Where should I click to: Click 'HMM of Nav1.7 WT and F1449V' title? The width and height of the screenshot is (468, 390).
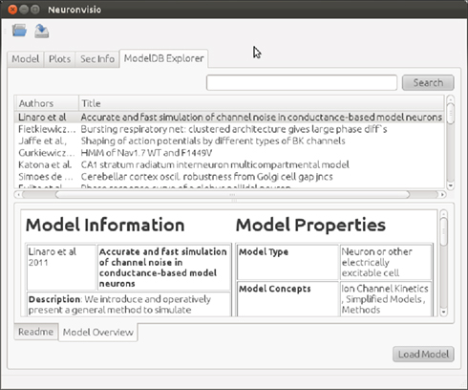pos(146,153)
